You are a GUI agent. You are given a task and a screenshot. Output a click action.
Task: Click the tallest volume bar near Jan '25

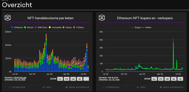[x=46, y=53]
